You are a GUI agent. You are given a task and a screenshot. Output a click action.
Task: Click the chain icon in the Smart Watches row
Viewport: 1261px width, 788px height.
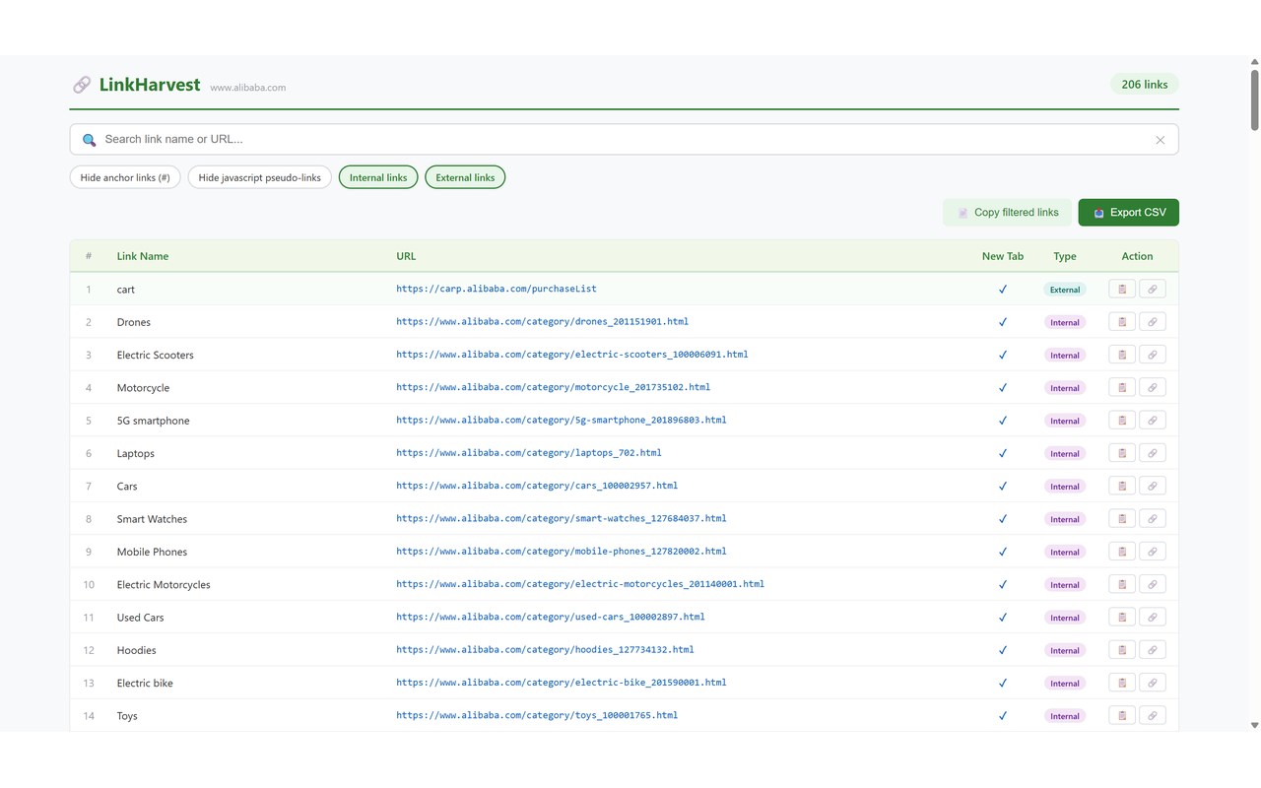1153,519
